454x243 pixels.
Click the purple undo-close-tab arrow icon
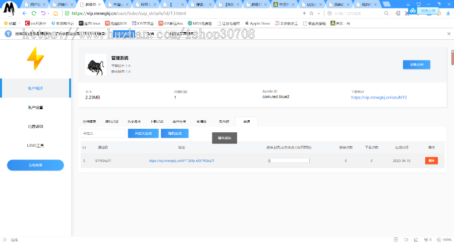click(x=43, y=13)
